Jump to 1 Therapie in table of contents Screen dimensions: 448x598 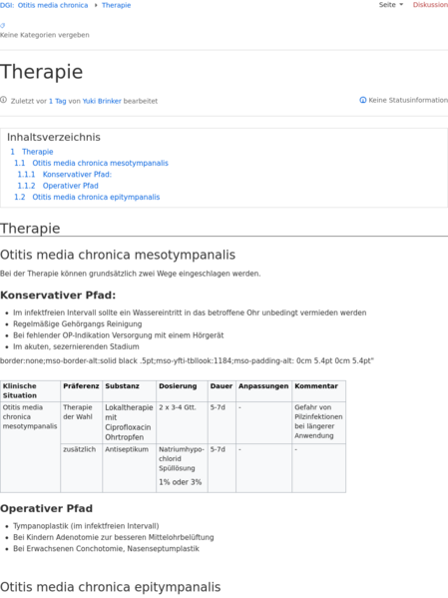pos(32,152)
